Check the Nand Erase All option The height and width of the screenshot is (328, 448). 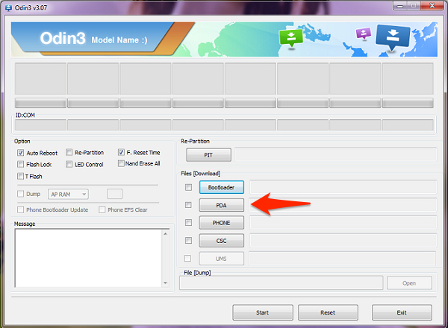pyautogui.click(x=121, y=163)
